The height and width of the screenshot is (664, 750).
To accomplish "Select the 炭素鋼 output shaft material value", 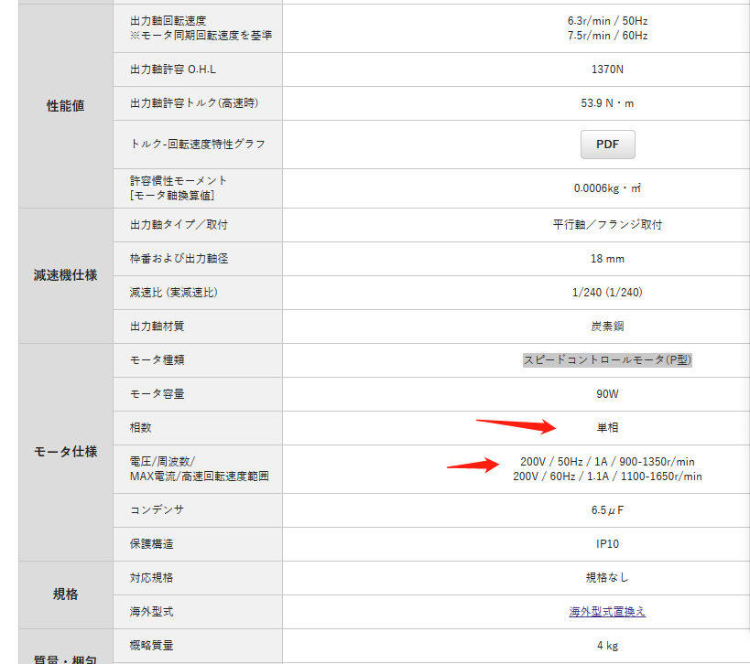I will coord(607,327).
